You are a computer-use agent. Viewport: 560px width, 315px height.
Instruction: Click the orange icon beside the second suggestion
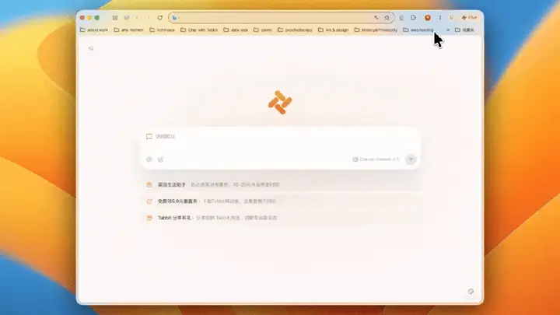click(149, 201)
